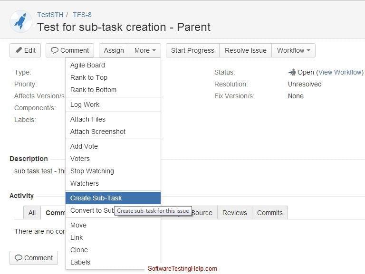This screenshot has height=274, width=365.
Task: Open the TFS-8 issue key link
Action: (82, 15)
